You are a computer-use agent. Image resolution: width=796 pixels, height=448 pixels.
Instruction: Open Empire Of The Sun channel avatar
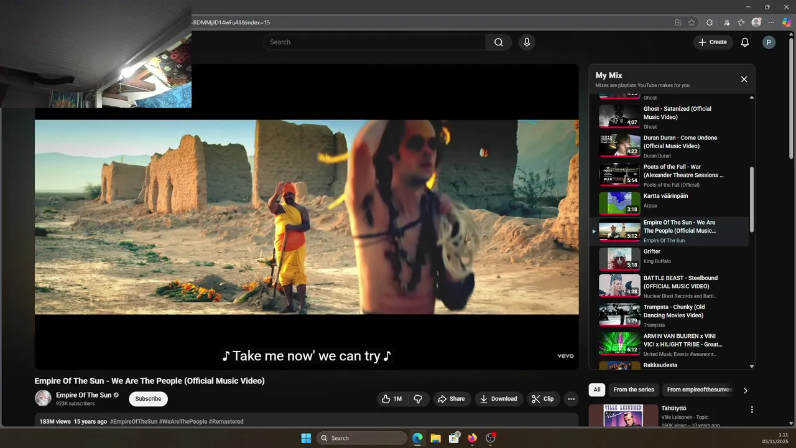(x=43, y=398)
